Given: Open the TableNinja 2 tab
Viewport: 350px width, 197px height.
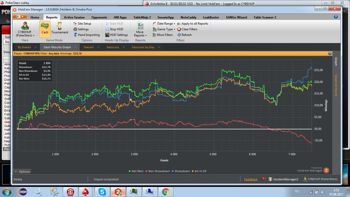Looking at the screenshot, I should 142,17.
